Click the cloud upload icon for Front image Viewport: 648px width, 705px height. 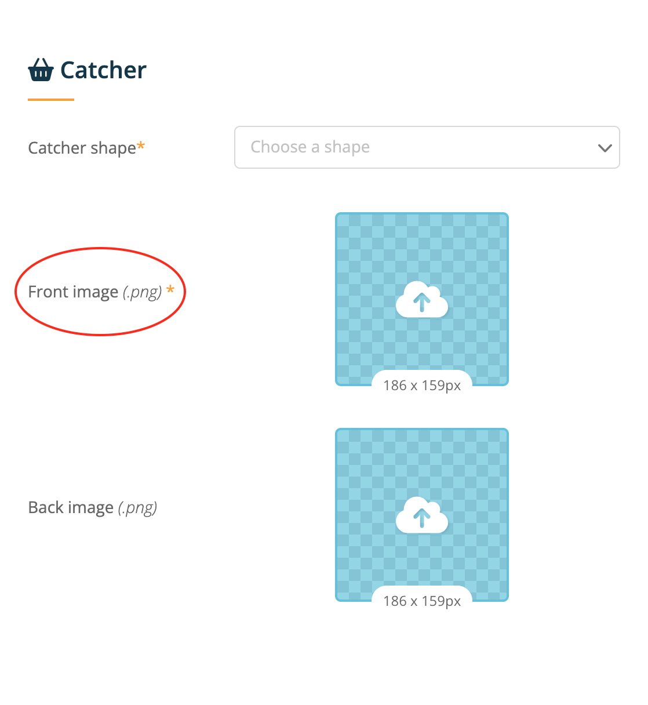422,300
